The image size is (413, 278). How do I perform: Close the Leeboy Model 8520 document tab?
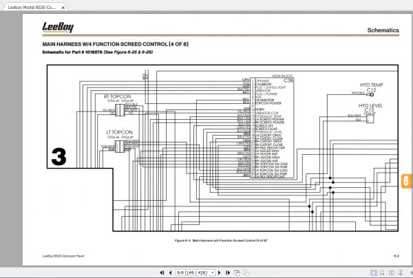(x=63, y=8)
